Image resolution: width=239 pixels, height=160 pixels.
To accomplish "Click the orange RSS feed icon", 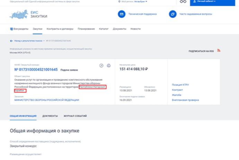I will click(219, 51).
